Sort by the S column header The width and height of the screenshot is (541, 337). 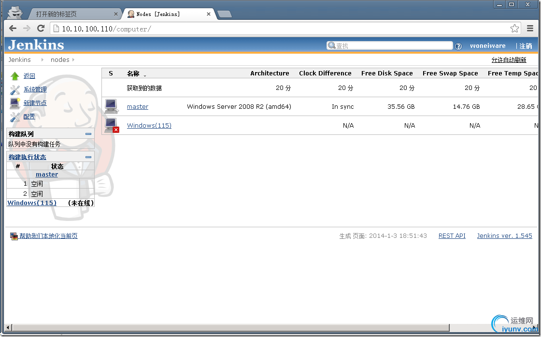tap(111, 73)
